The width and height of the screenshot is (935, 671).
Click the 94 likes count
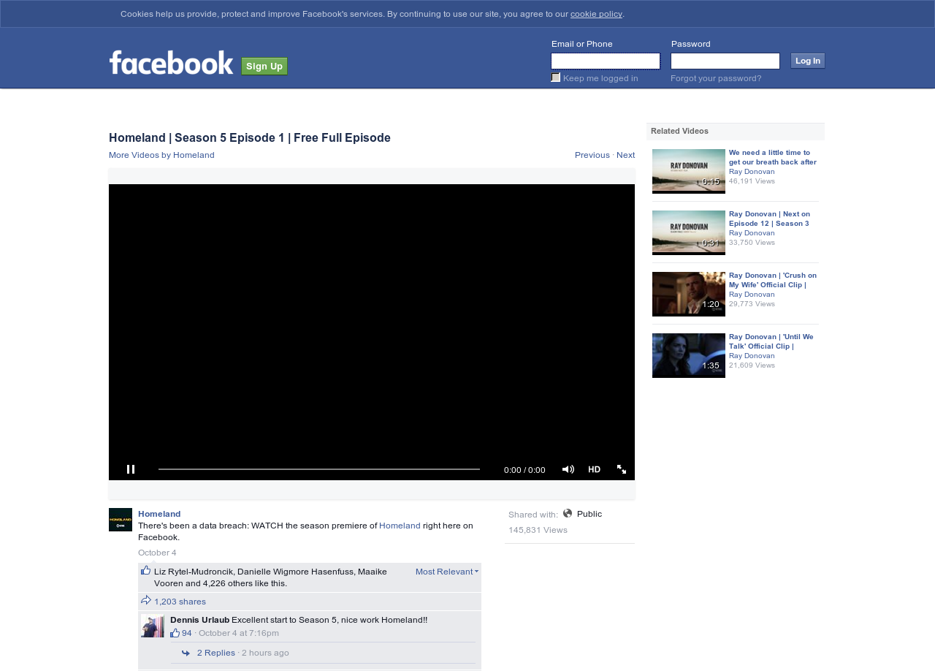pyautogui.click(x=187, y=633)
